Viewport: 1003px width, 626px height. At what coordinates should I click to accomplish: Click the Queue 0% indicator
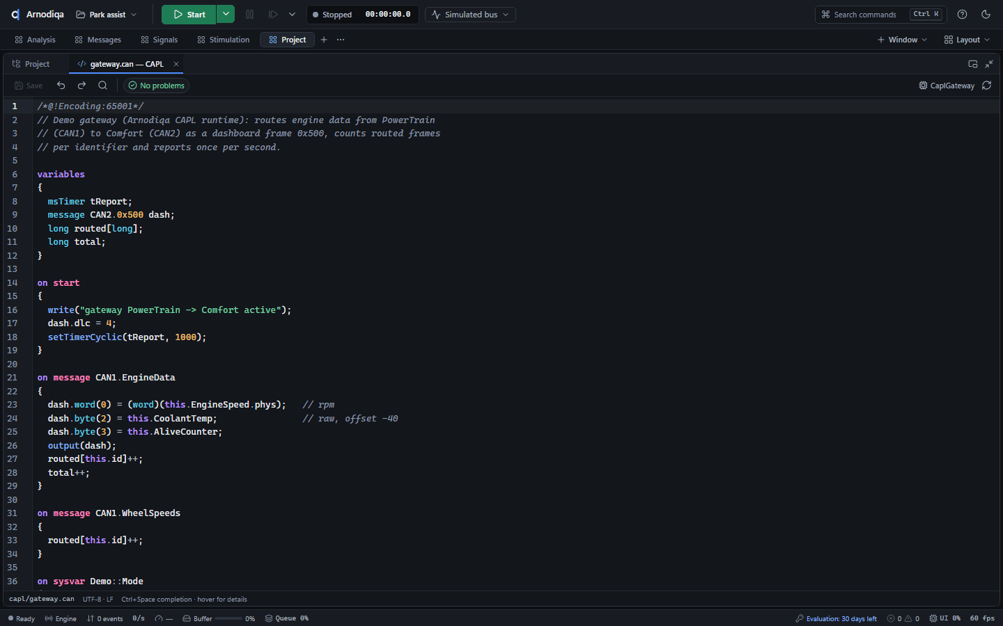[286, 618]
